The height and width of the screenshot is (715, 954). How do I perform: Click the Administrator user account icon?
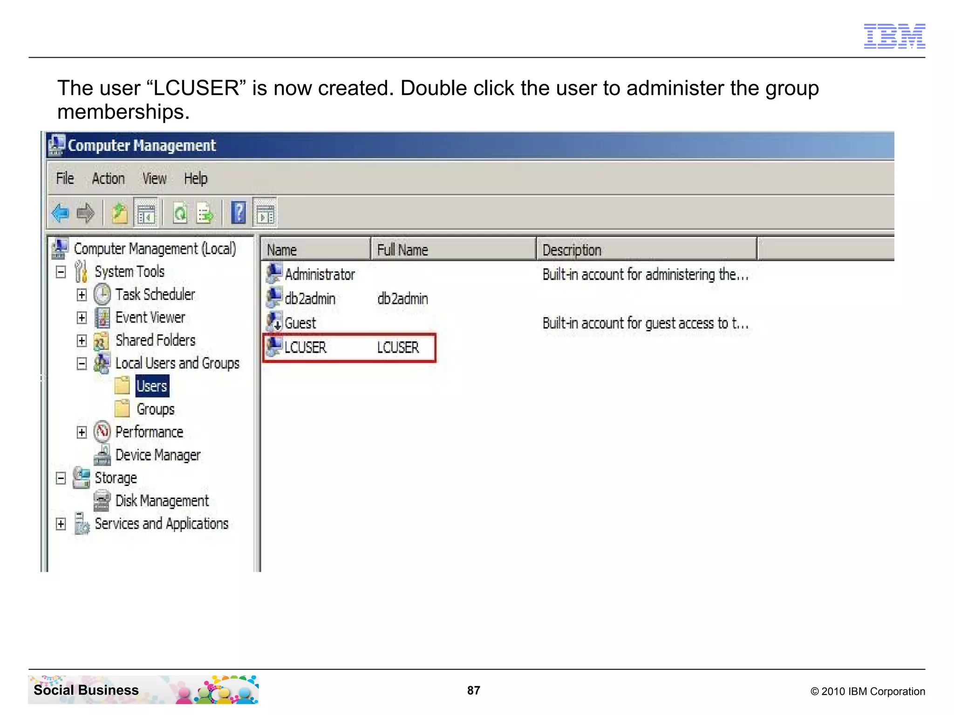click(x=274, y=274)
